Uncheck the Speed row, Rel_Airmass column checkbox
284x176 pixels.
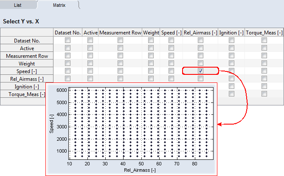[x=200, y=71]
